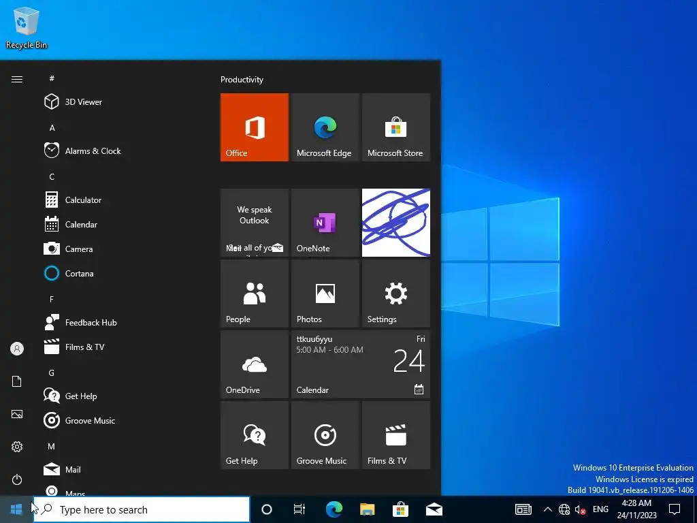Select the A letter header in the app list

tap(52, 127)
